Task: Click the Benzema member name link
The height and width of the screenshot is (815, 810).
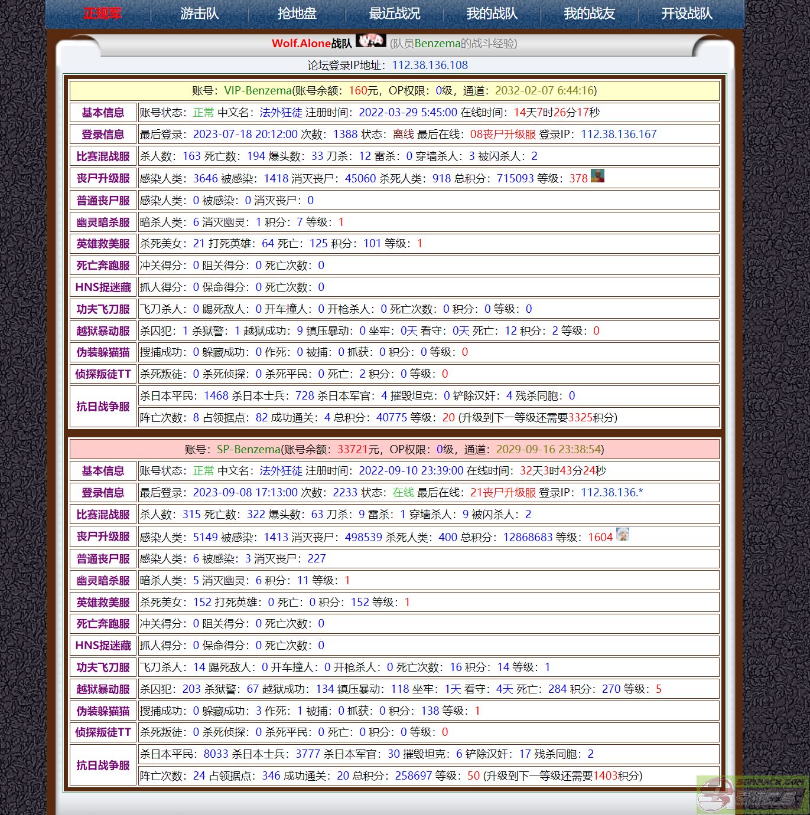Action: click(437, 43)
